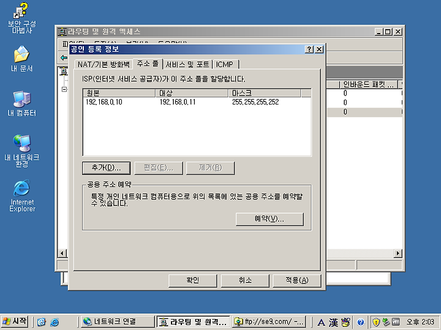Open the My Network Places desktop icon
The image size is (441, 330).
point(21,151)
